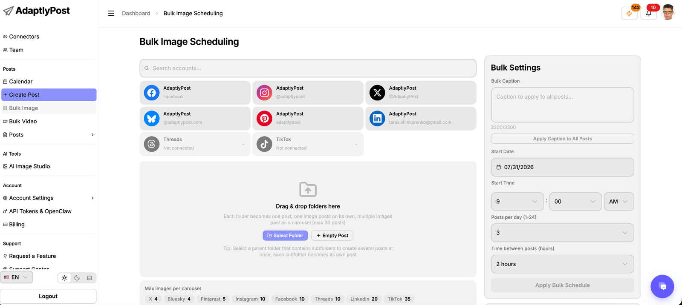Click the search magnifier icon
Image resolution: width=682 pixels, height=305 pixels.
coord(147,68)
